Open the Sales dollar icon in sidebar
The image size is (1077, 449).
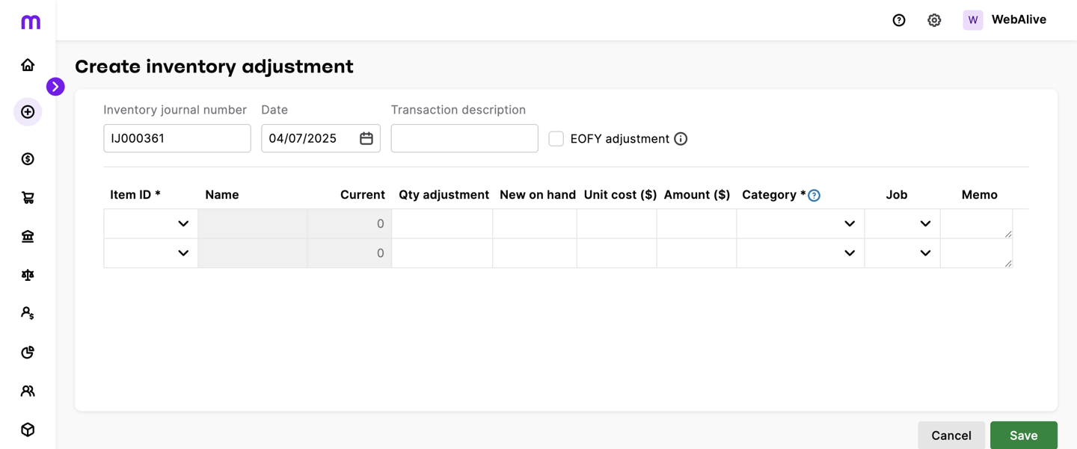(28, 159)
